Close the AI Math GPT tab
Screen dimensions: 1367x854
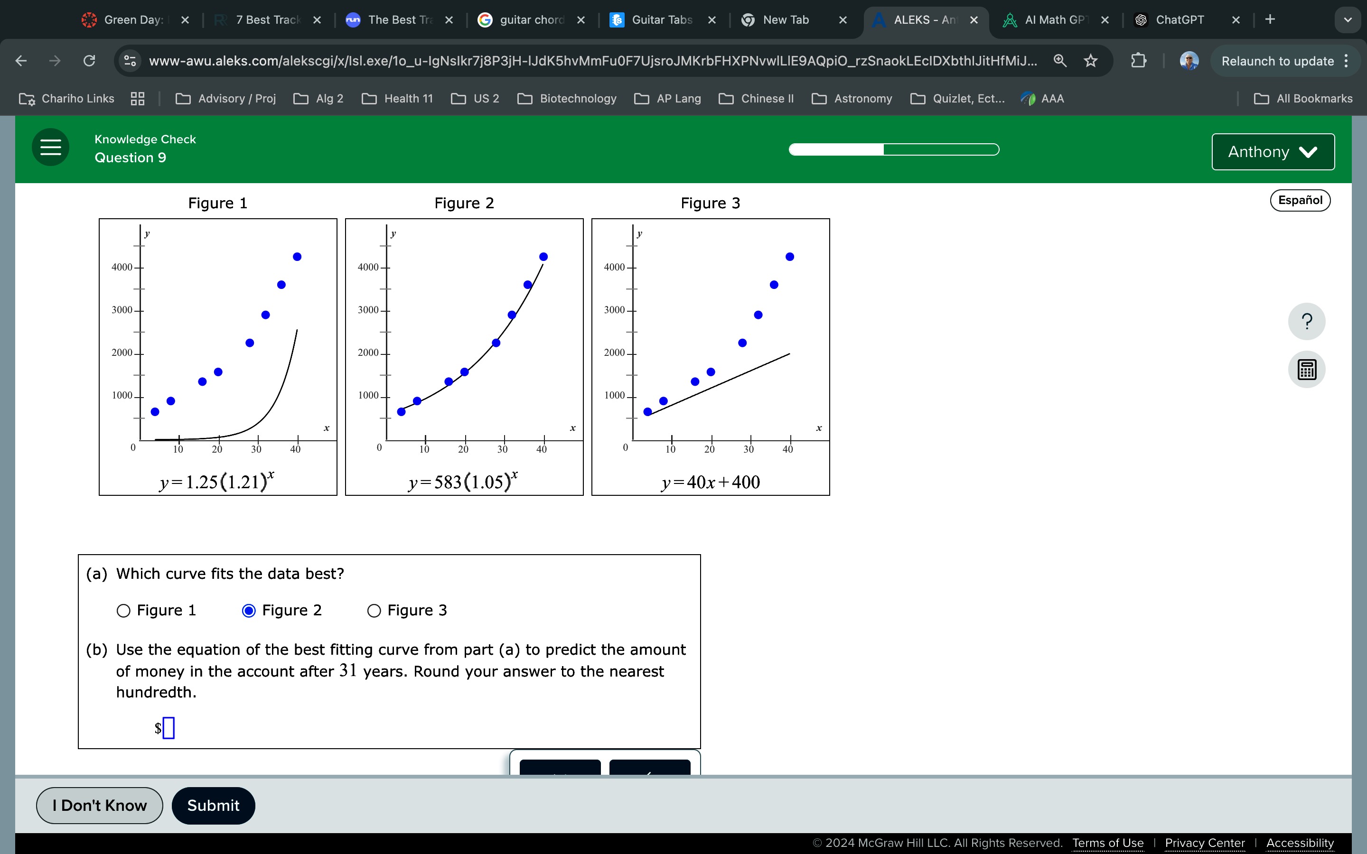(x=1105, y=20)
